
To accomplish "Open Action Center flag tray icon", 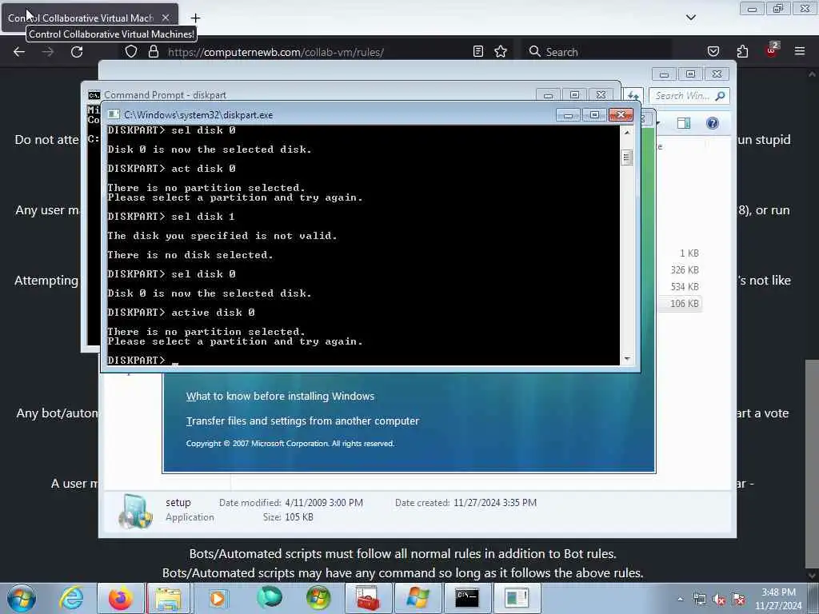I will [738, 600].
